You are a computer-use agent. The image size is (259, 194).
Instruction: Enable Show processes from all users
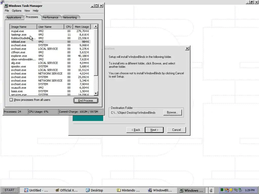11,100
